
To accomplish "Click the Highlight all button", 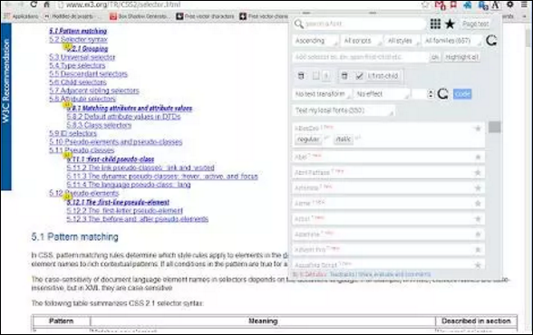I will click(461, 57).
